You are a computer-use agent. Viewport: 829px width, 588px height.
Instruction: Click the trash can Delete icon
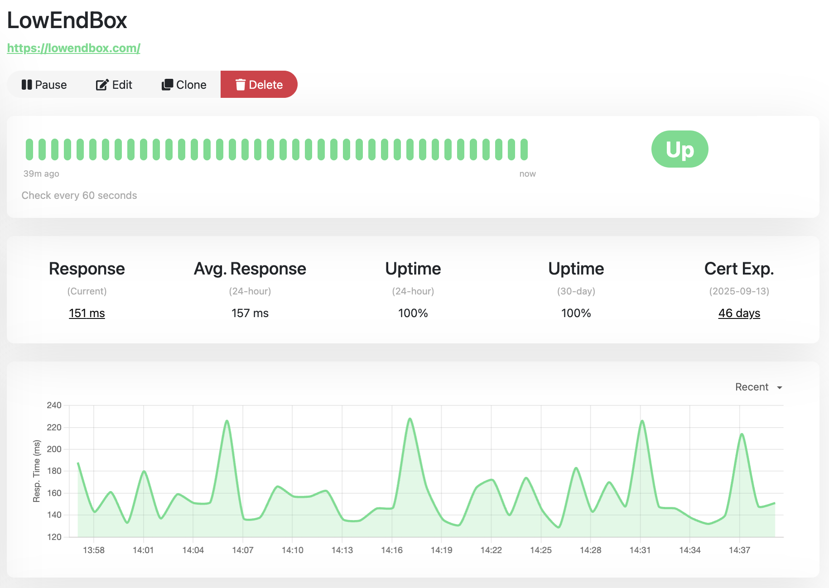point(241,85)
